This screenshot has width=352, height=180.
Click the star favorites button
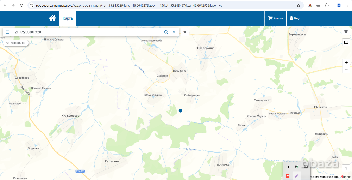[185, 32]
